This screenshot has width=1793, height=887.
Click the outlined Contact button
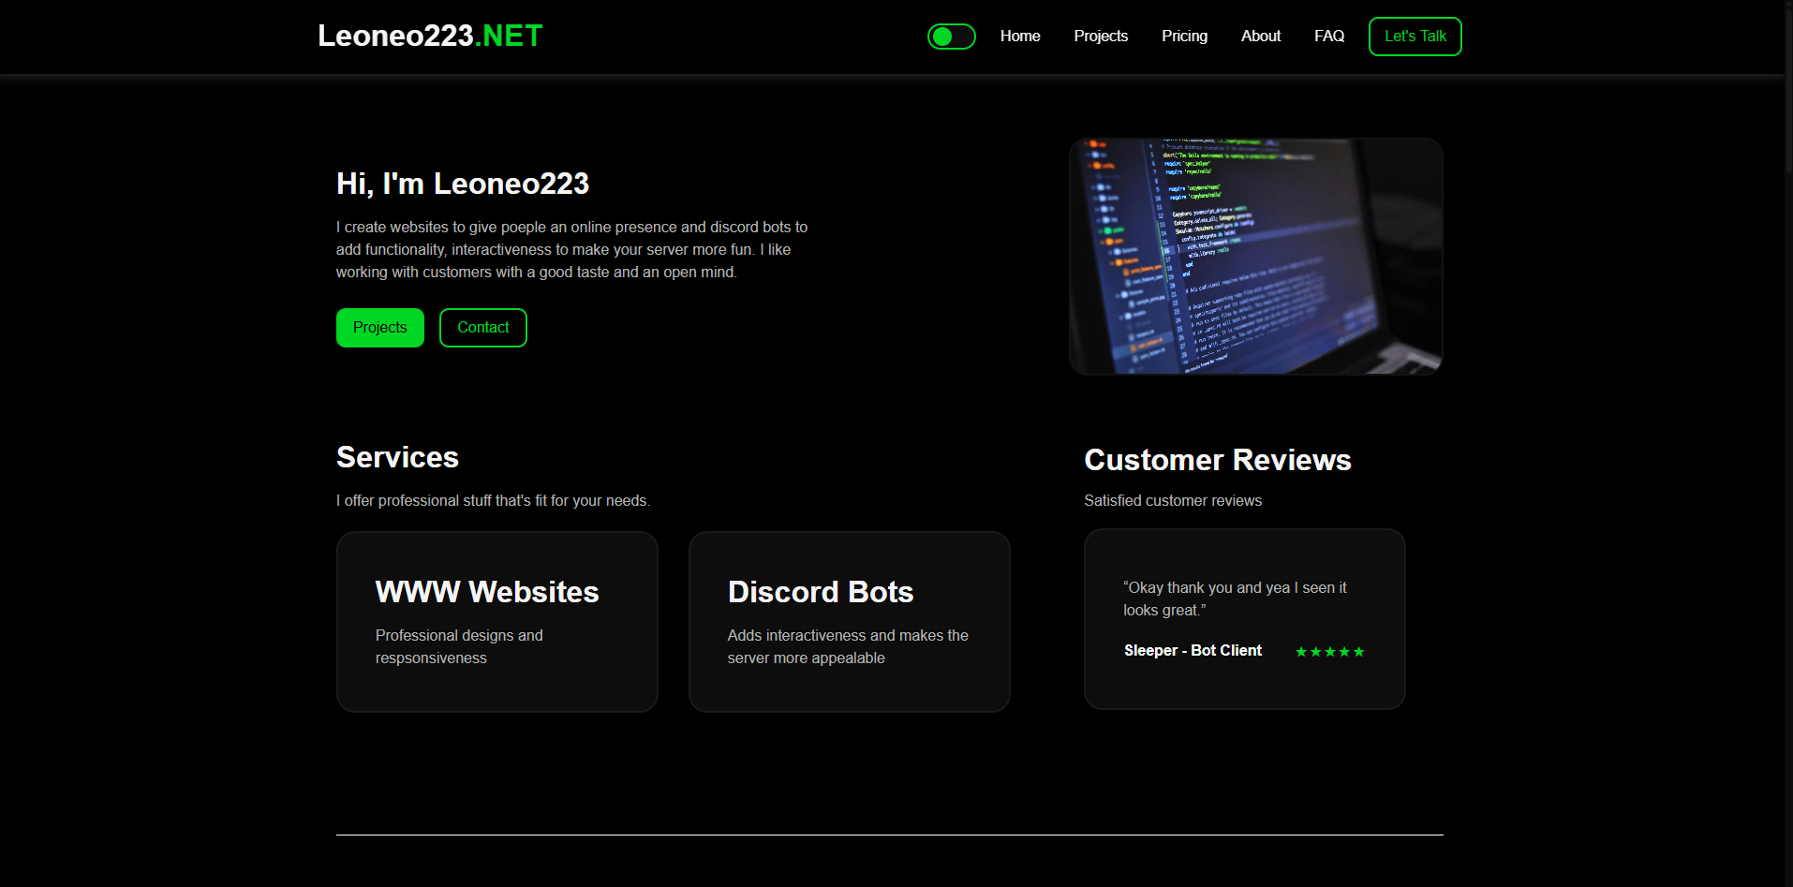pyautogui.click(x=482, y=328)
